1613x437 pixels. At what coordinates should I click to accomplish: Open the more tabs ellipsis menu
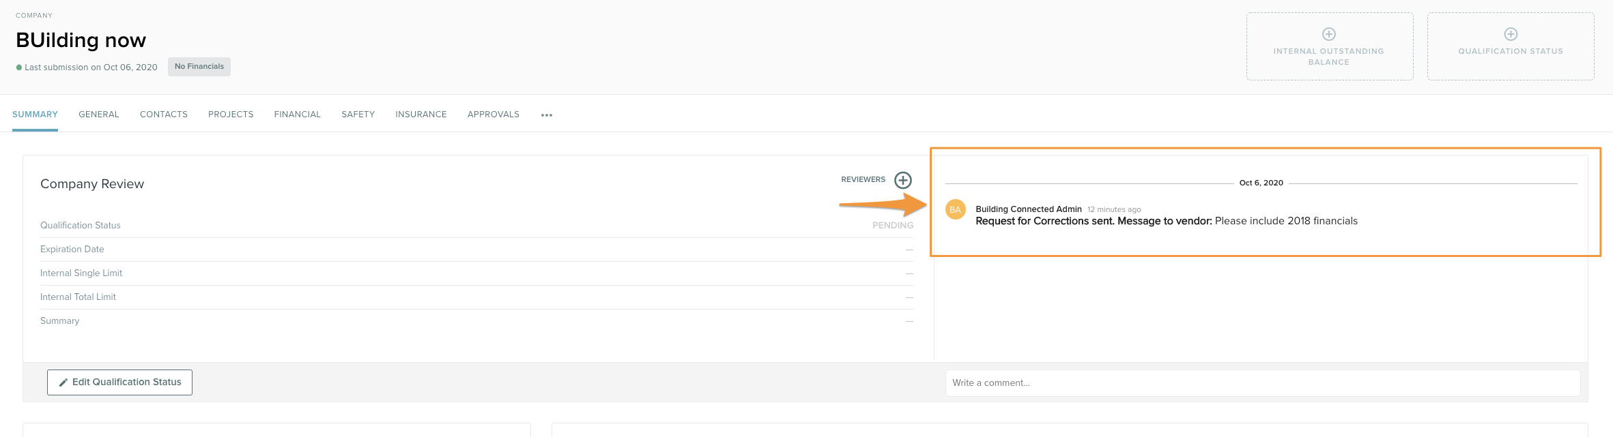[547, 115]
